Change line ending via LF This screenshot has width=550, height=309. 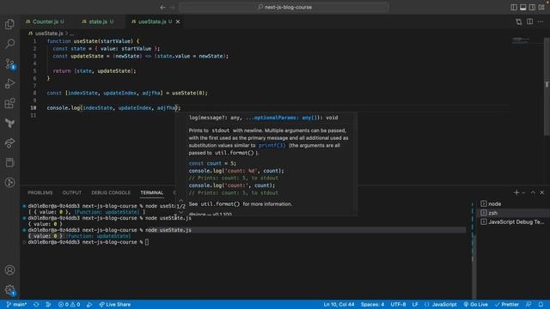click(x=415, y=305)
